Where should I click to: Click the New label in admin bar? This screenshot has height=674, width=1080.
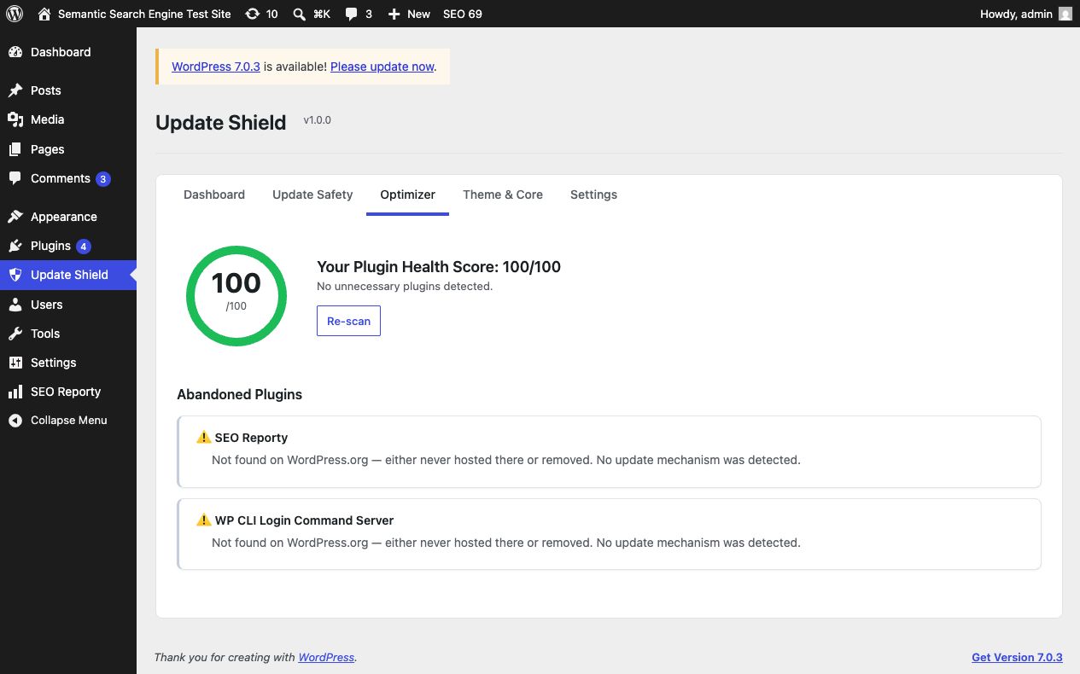pos(418,14)
